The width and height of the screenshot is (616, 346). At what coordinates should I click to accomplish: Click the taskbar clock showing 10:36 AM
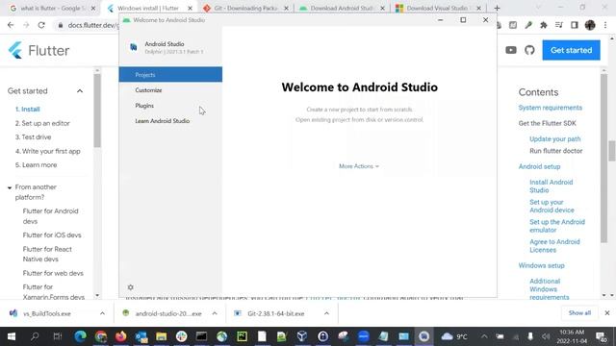pyautogui.click(x=572, y=336)
